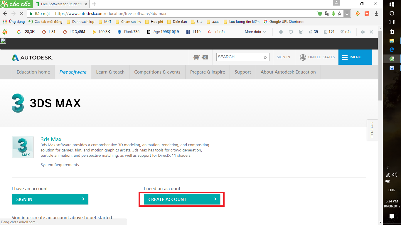
Task: Expand the More data dropdown
Action: pos(255,32)
